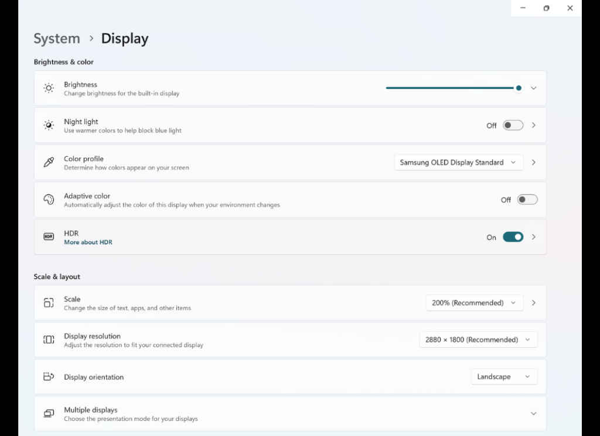This screenshot has width=600, height=436.
Task: Open Night light settings with the arrow
Action: click(533, 125)
